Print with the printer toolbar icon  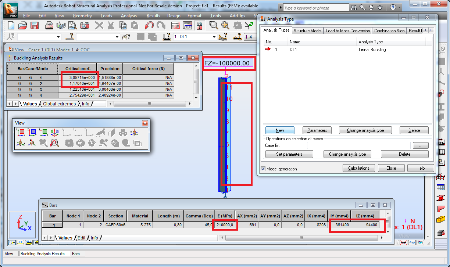pyautogui.click(x=49, y=25)
